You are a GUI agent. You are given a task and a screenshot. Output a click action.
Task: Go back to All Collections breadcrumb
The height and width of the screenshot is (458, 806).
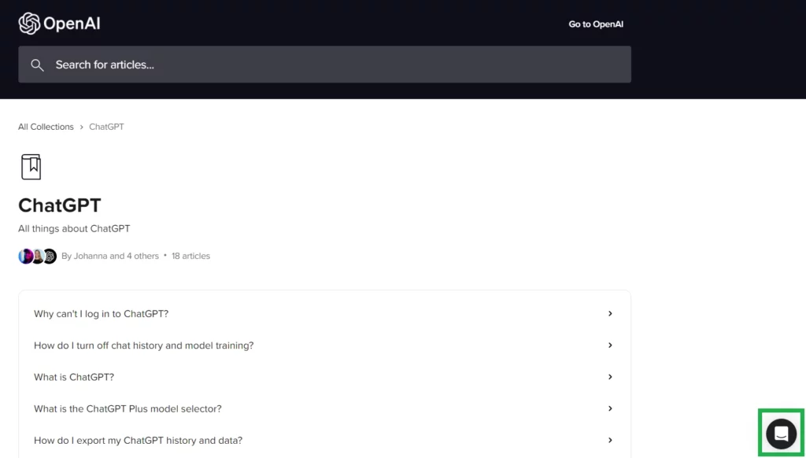click(x=46, y=127)
